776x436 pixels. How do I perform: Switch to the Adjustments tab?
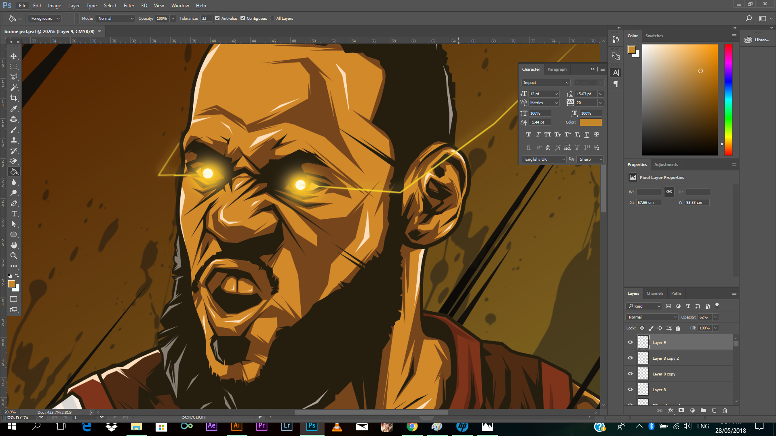[x=666, y=164]
